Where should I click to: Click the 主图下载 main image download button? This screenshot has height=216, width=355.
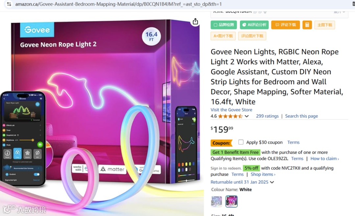click(325, 25)
